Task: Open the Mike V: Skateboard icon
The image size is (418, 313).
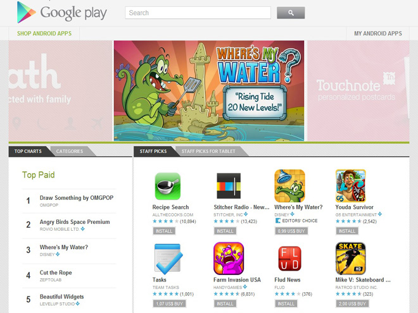Action: coord(351,259)
